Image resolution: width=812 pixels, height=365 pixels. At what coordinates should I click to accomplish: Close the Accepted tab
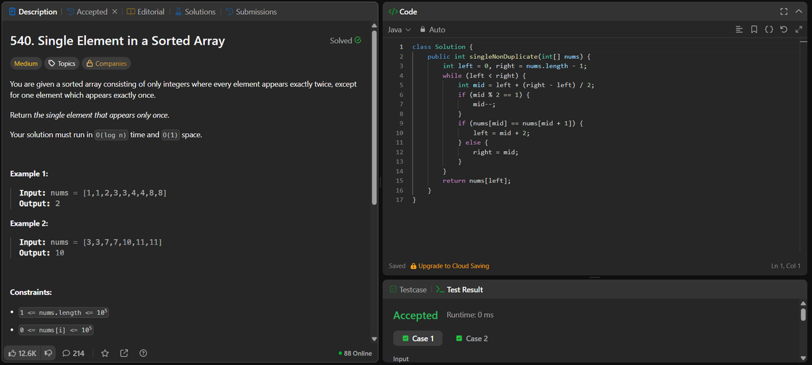point(115,11)
